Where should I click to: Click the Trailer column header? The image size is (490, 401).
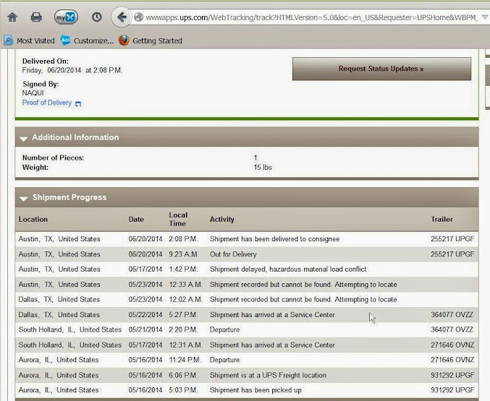pos(442,220)
